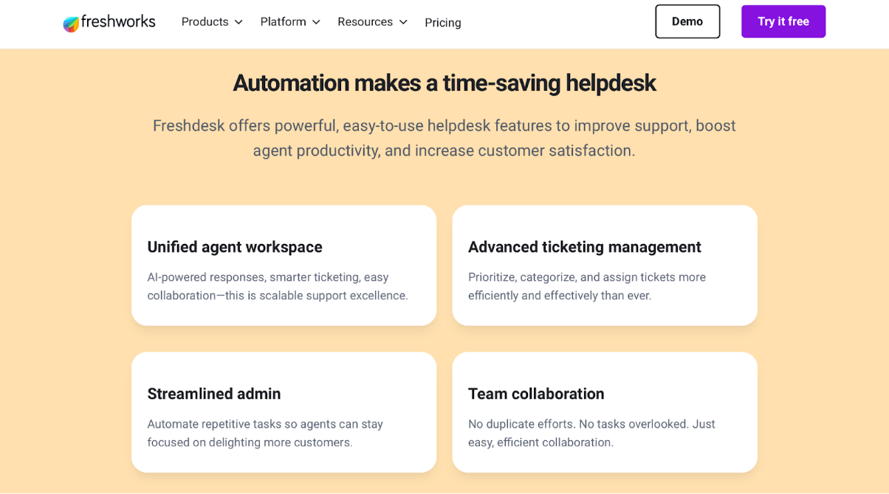
Task: Click the No duplicate efforts description text
Action: click(x=591, y=433)
